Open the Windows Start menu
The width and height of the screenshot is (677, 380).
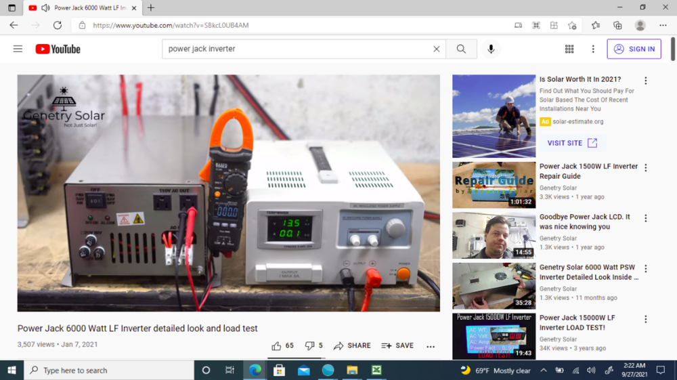click(12, 370)
